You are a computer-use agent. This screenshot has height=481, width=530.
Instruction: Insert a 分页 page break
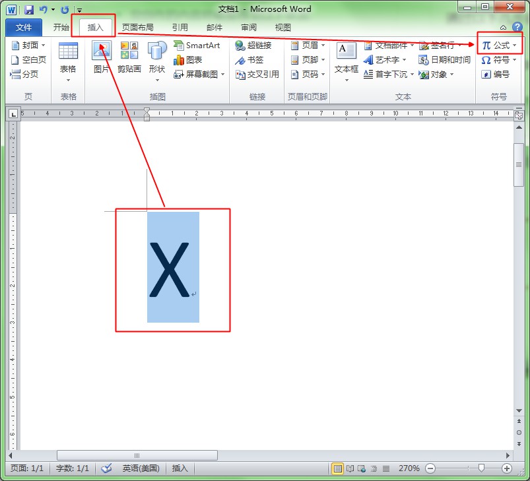pyautogui.click(x=24, y=75)
